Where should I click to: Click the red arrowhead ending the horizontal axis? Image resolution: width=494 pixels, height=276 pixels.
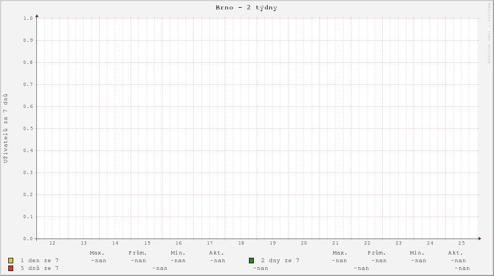click(479, 239)
